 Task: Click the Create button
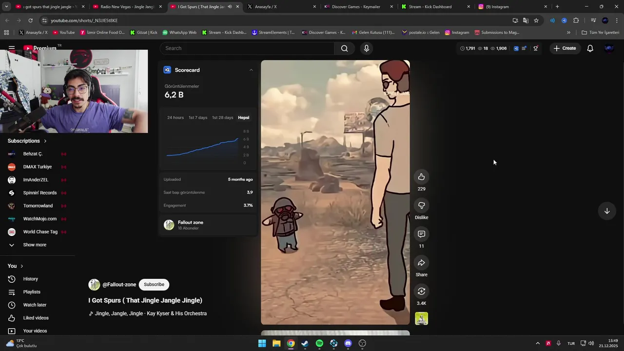point(565,48)
